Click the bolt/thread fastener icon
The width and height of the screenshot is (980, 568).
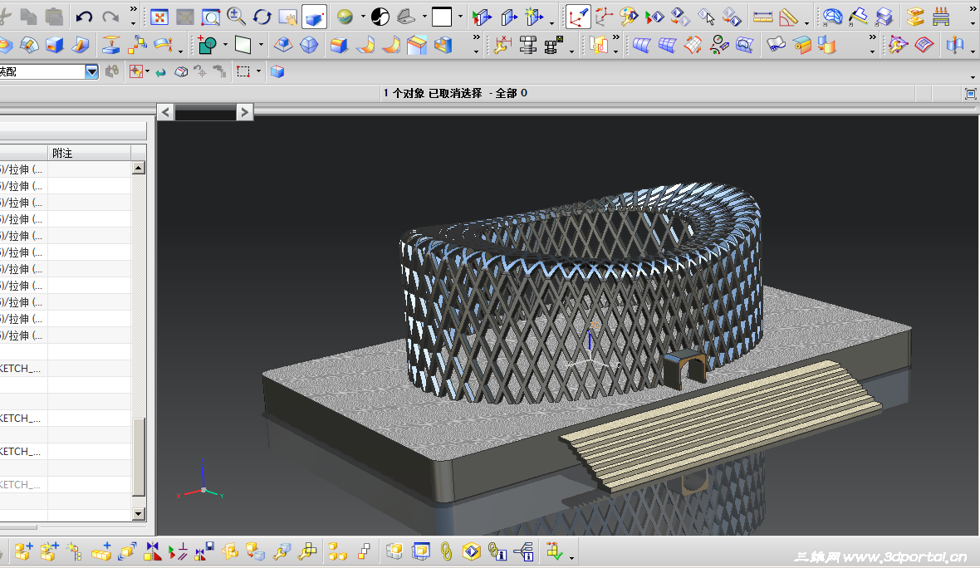coord(528,45)
